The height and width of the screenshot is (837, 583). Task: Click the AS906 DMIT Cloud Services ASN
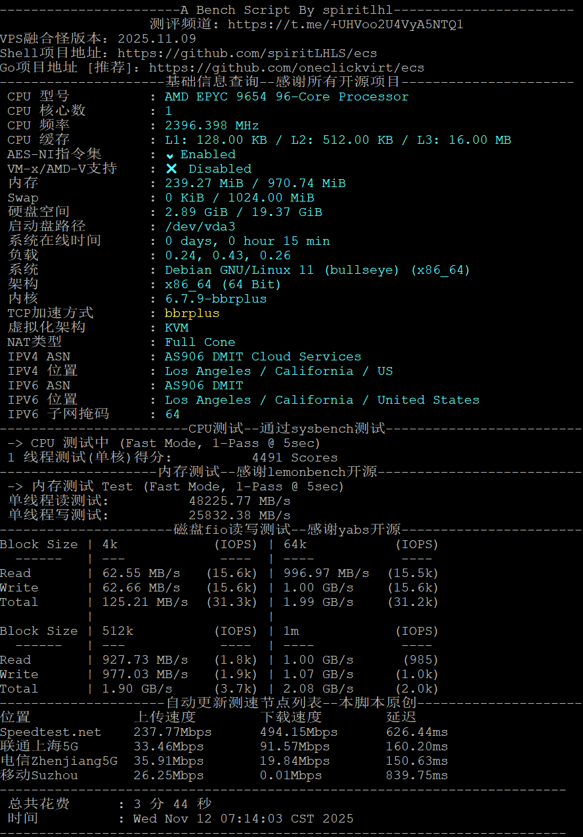[263, 356]
